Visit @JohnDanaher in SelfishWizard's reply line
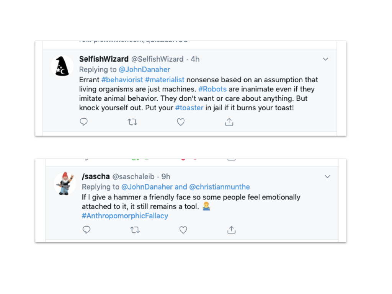The image size is (392, 294). pos(144,69)
